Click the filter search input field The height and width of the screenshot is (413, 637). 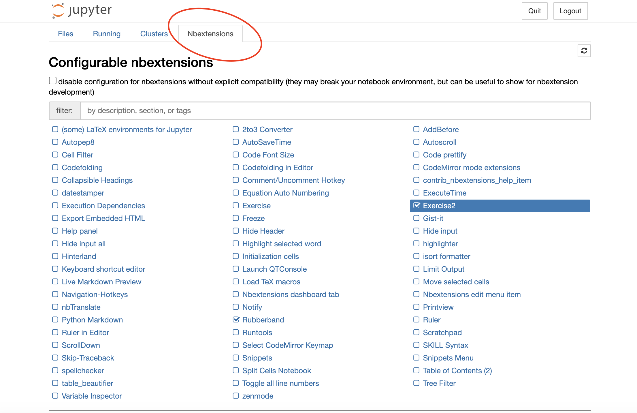(x=335, y=111)
